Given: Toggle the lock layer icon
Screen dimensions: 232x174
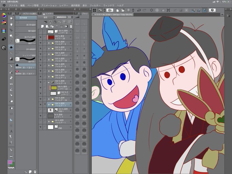Looking at the screenshot, I should [x=55, y=22].
